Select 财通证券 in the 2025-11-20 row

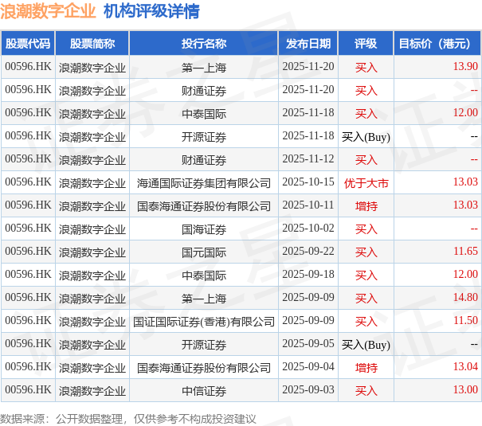coord(204,91)
